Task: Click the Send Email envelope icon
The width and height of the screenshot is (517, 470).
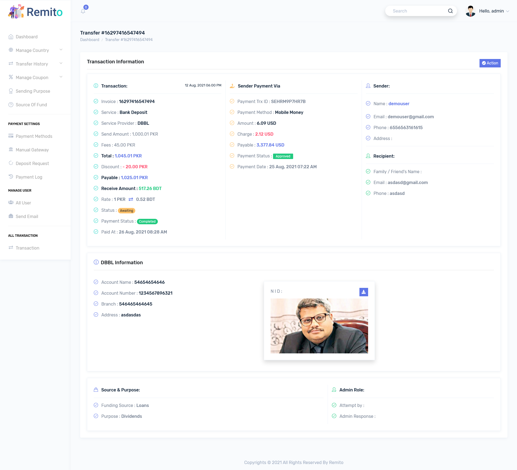Action: click(x=11, y=216)
